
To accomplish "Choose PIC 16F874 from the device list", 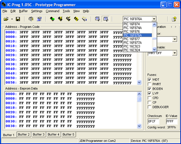I will click(137, 24).
